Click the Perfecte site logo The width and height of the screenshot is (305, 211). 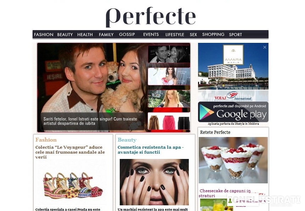tap(151, 17)
